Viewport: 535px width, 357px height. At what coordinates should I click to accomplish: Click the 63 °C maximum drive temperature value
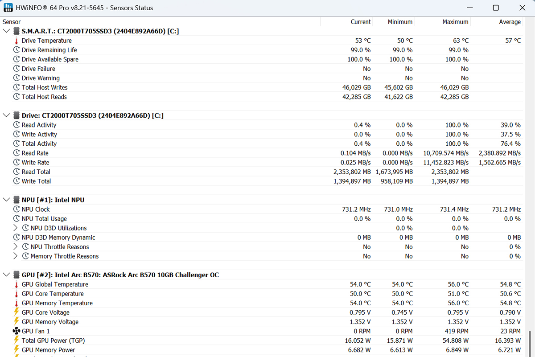(x=461, y=41)
